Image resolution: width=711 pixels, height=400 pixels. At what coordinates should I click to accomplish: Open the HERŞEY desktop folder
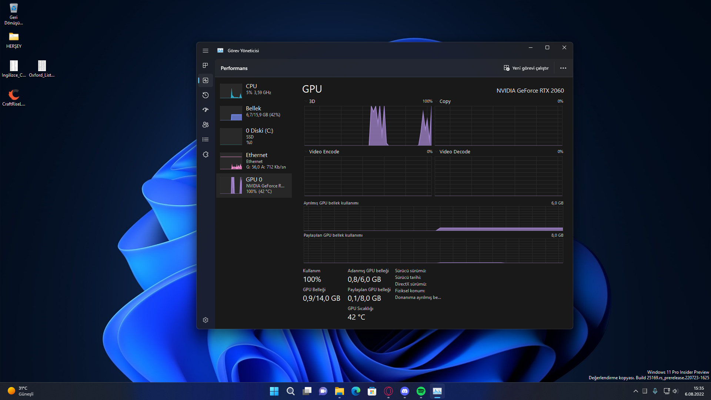[x=14, y=40]
